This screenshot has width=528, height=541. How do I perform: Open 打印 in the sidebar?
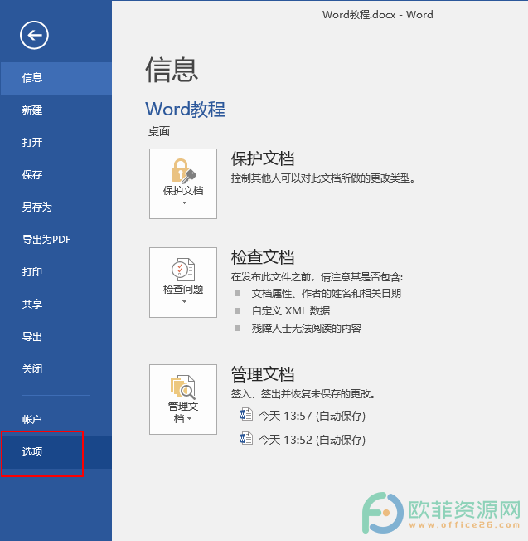[56, 272]
